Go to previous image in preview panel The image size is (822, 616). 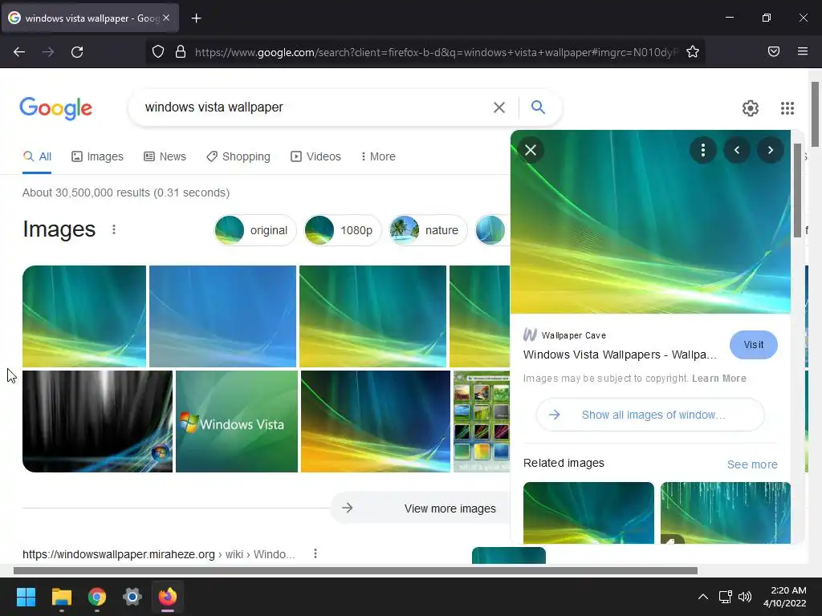(737, 150)
